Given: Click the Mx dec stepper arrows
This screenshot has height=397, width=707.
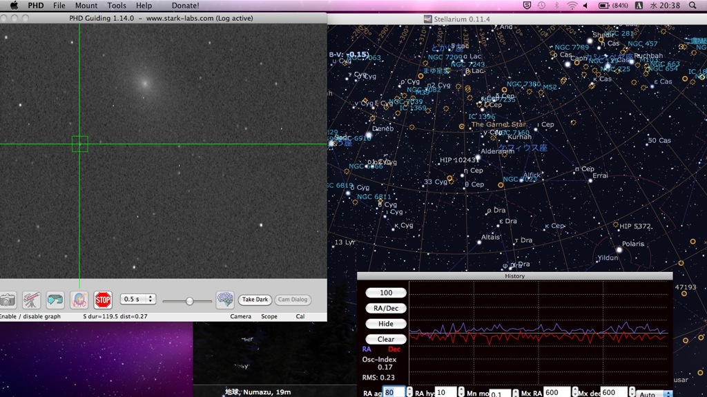Looking at the screenshot, I should (x=632, y=392).
